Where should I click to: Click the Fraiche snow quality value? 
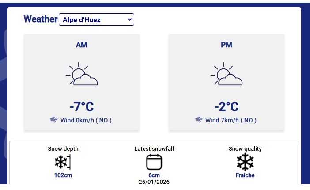245,175
